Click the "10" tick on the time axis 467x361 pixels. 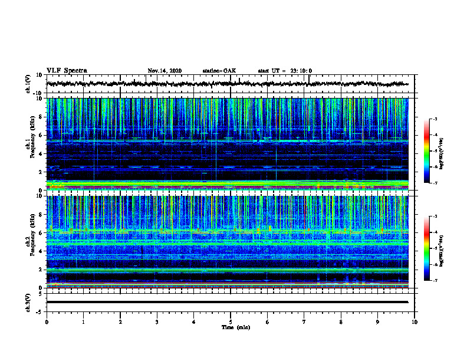[x=415, y=322]
